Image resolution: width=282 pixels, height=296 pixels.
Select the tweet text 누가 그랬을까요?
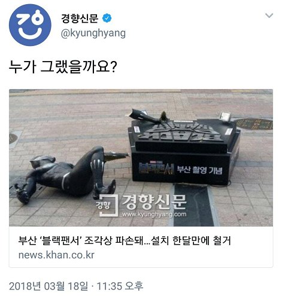(63, 66)
